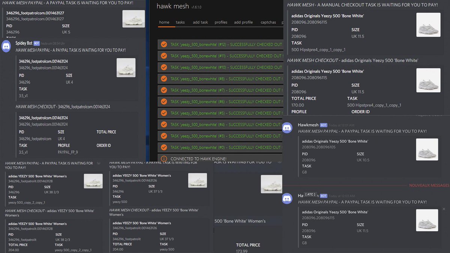Select task #12 successfully checked out row
Image resolution: width=450 pixels, height=253 pixels.
tap(220, 45)
